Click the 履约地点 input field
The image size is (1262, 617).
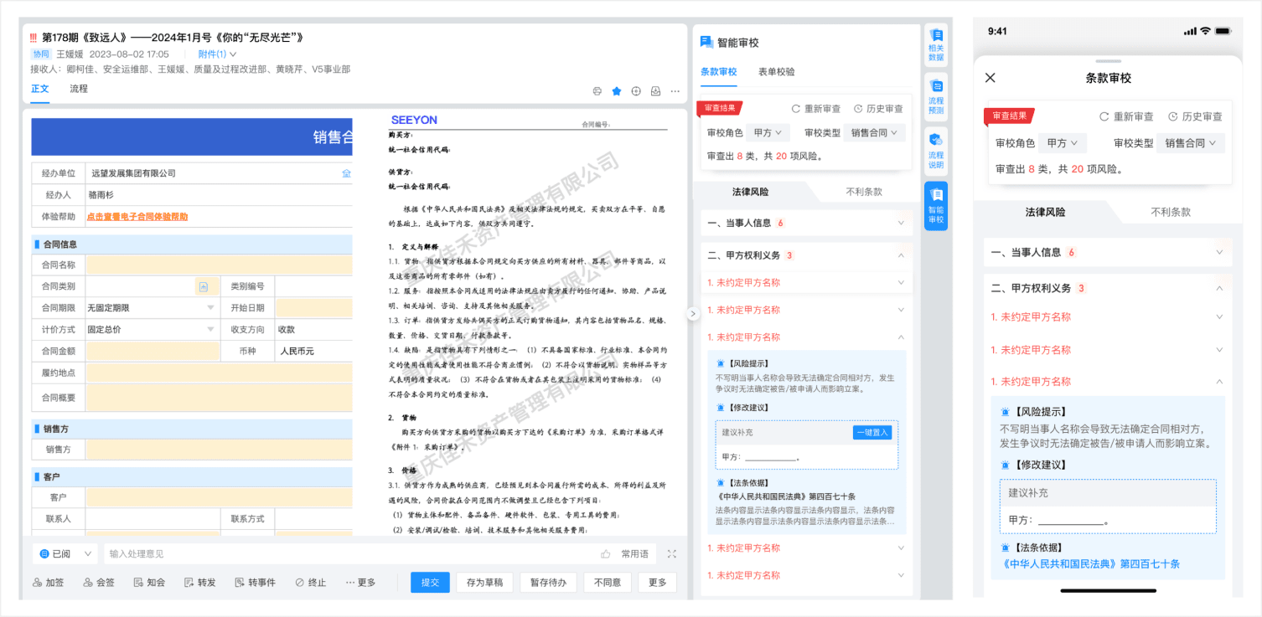(x=219, y=373)
